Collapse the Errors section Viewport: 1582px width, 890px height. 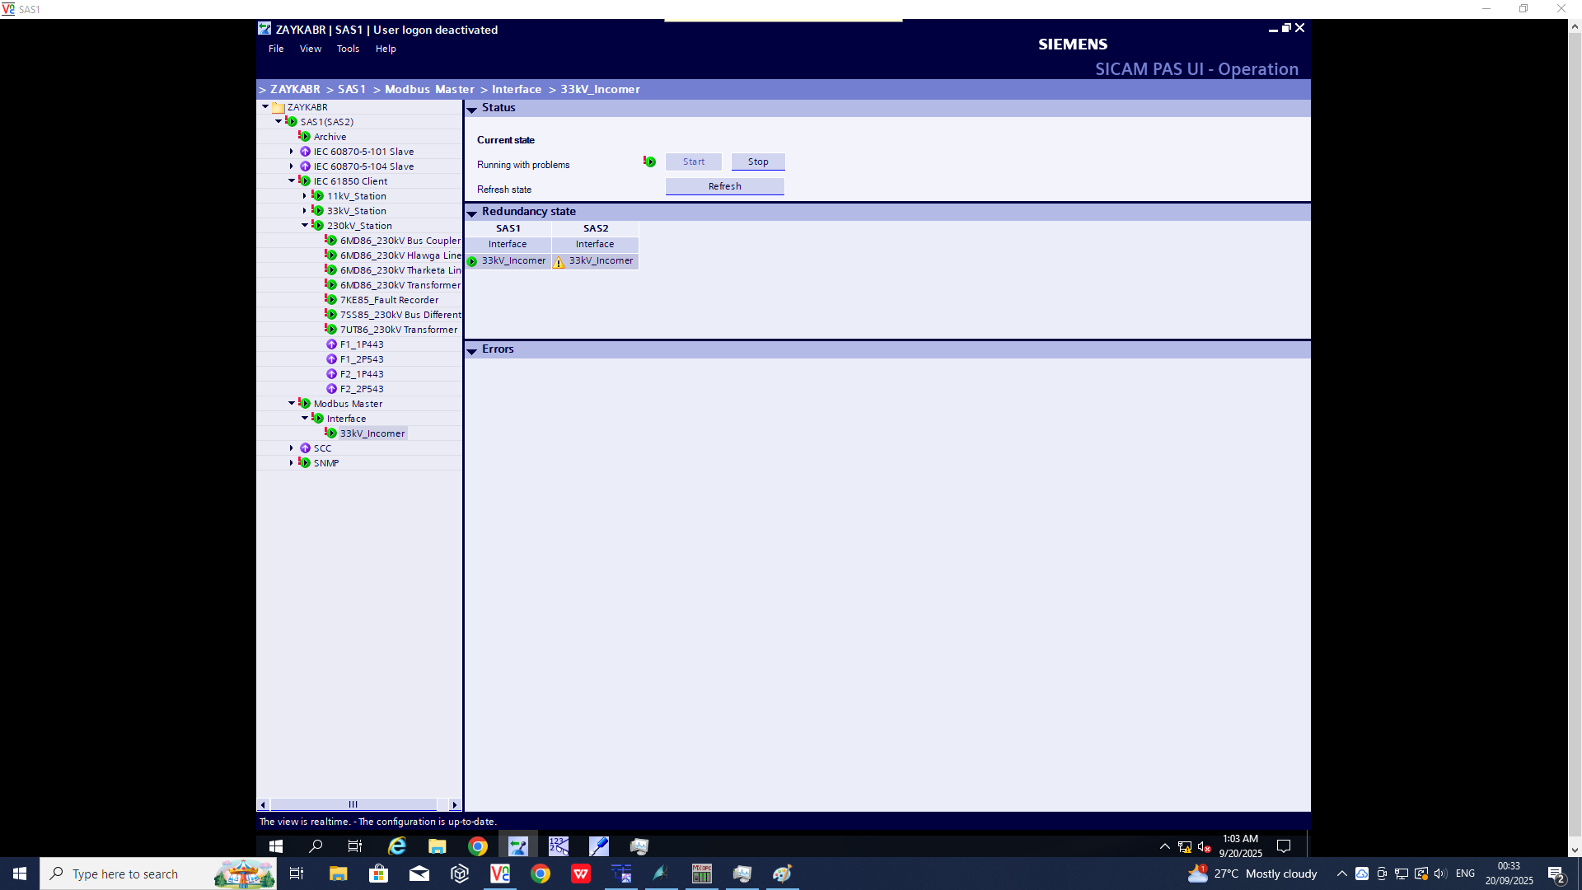(x=472, y=350)
